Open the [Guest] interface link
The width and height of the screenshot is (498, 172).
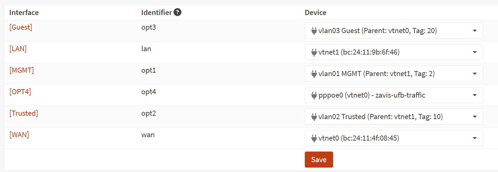coord(21,27)
